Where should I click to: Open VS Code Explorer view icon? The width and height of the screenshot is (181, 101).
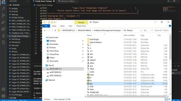click(x=3, y=2)
